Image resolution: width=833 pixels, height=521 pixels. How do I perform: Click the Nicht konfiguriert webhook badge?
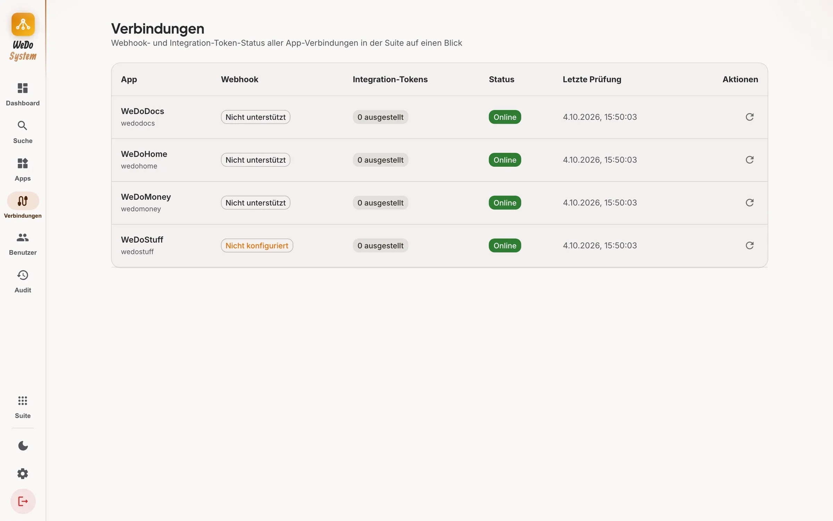point(257,246)
